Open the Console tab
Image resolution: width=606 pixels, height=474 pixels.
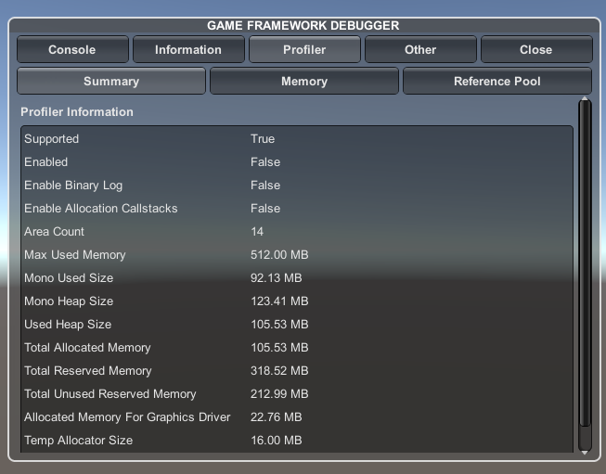point(72,49)
